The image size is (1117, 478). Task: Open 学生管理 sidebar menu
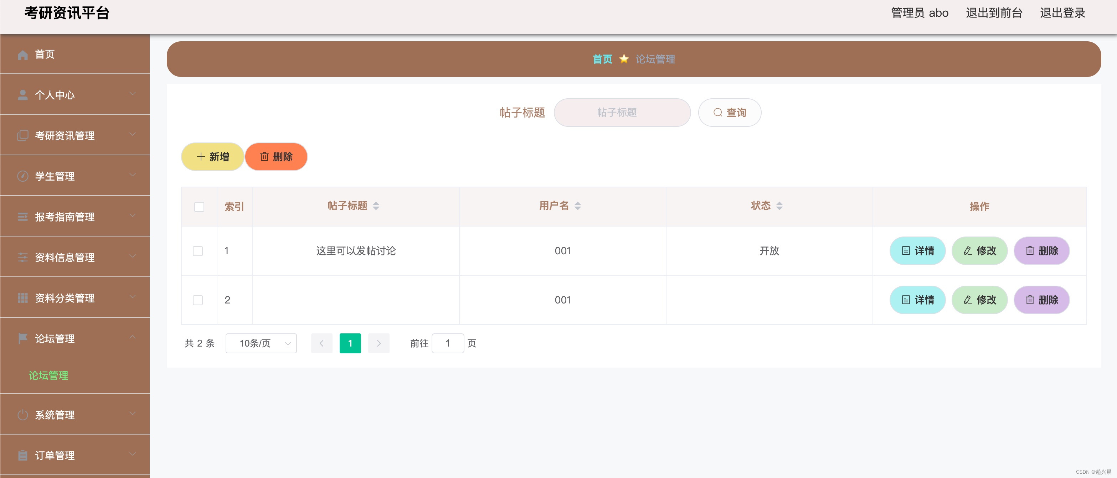click(74, 176)
